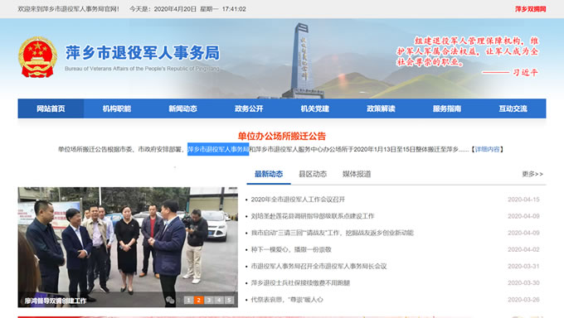Screen dimensions: 564x318
Task: Open 代祭表哀思 news article
Action: point(287,300)
